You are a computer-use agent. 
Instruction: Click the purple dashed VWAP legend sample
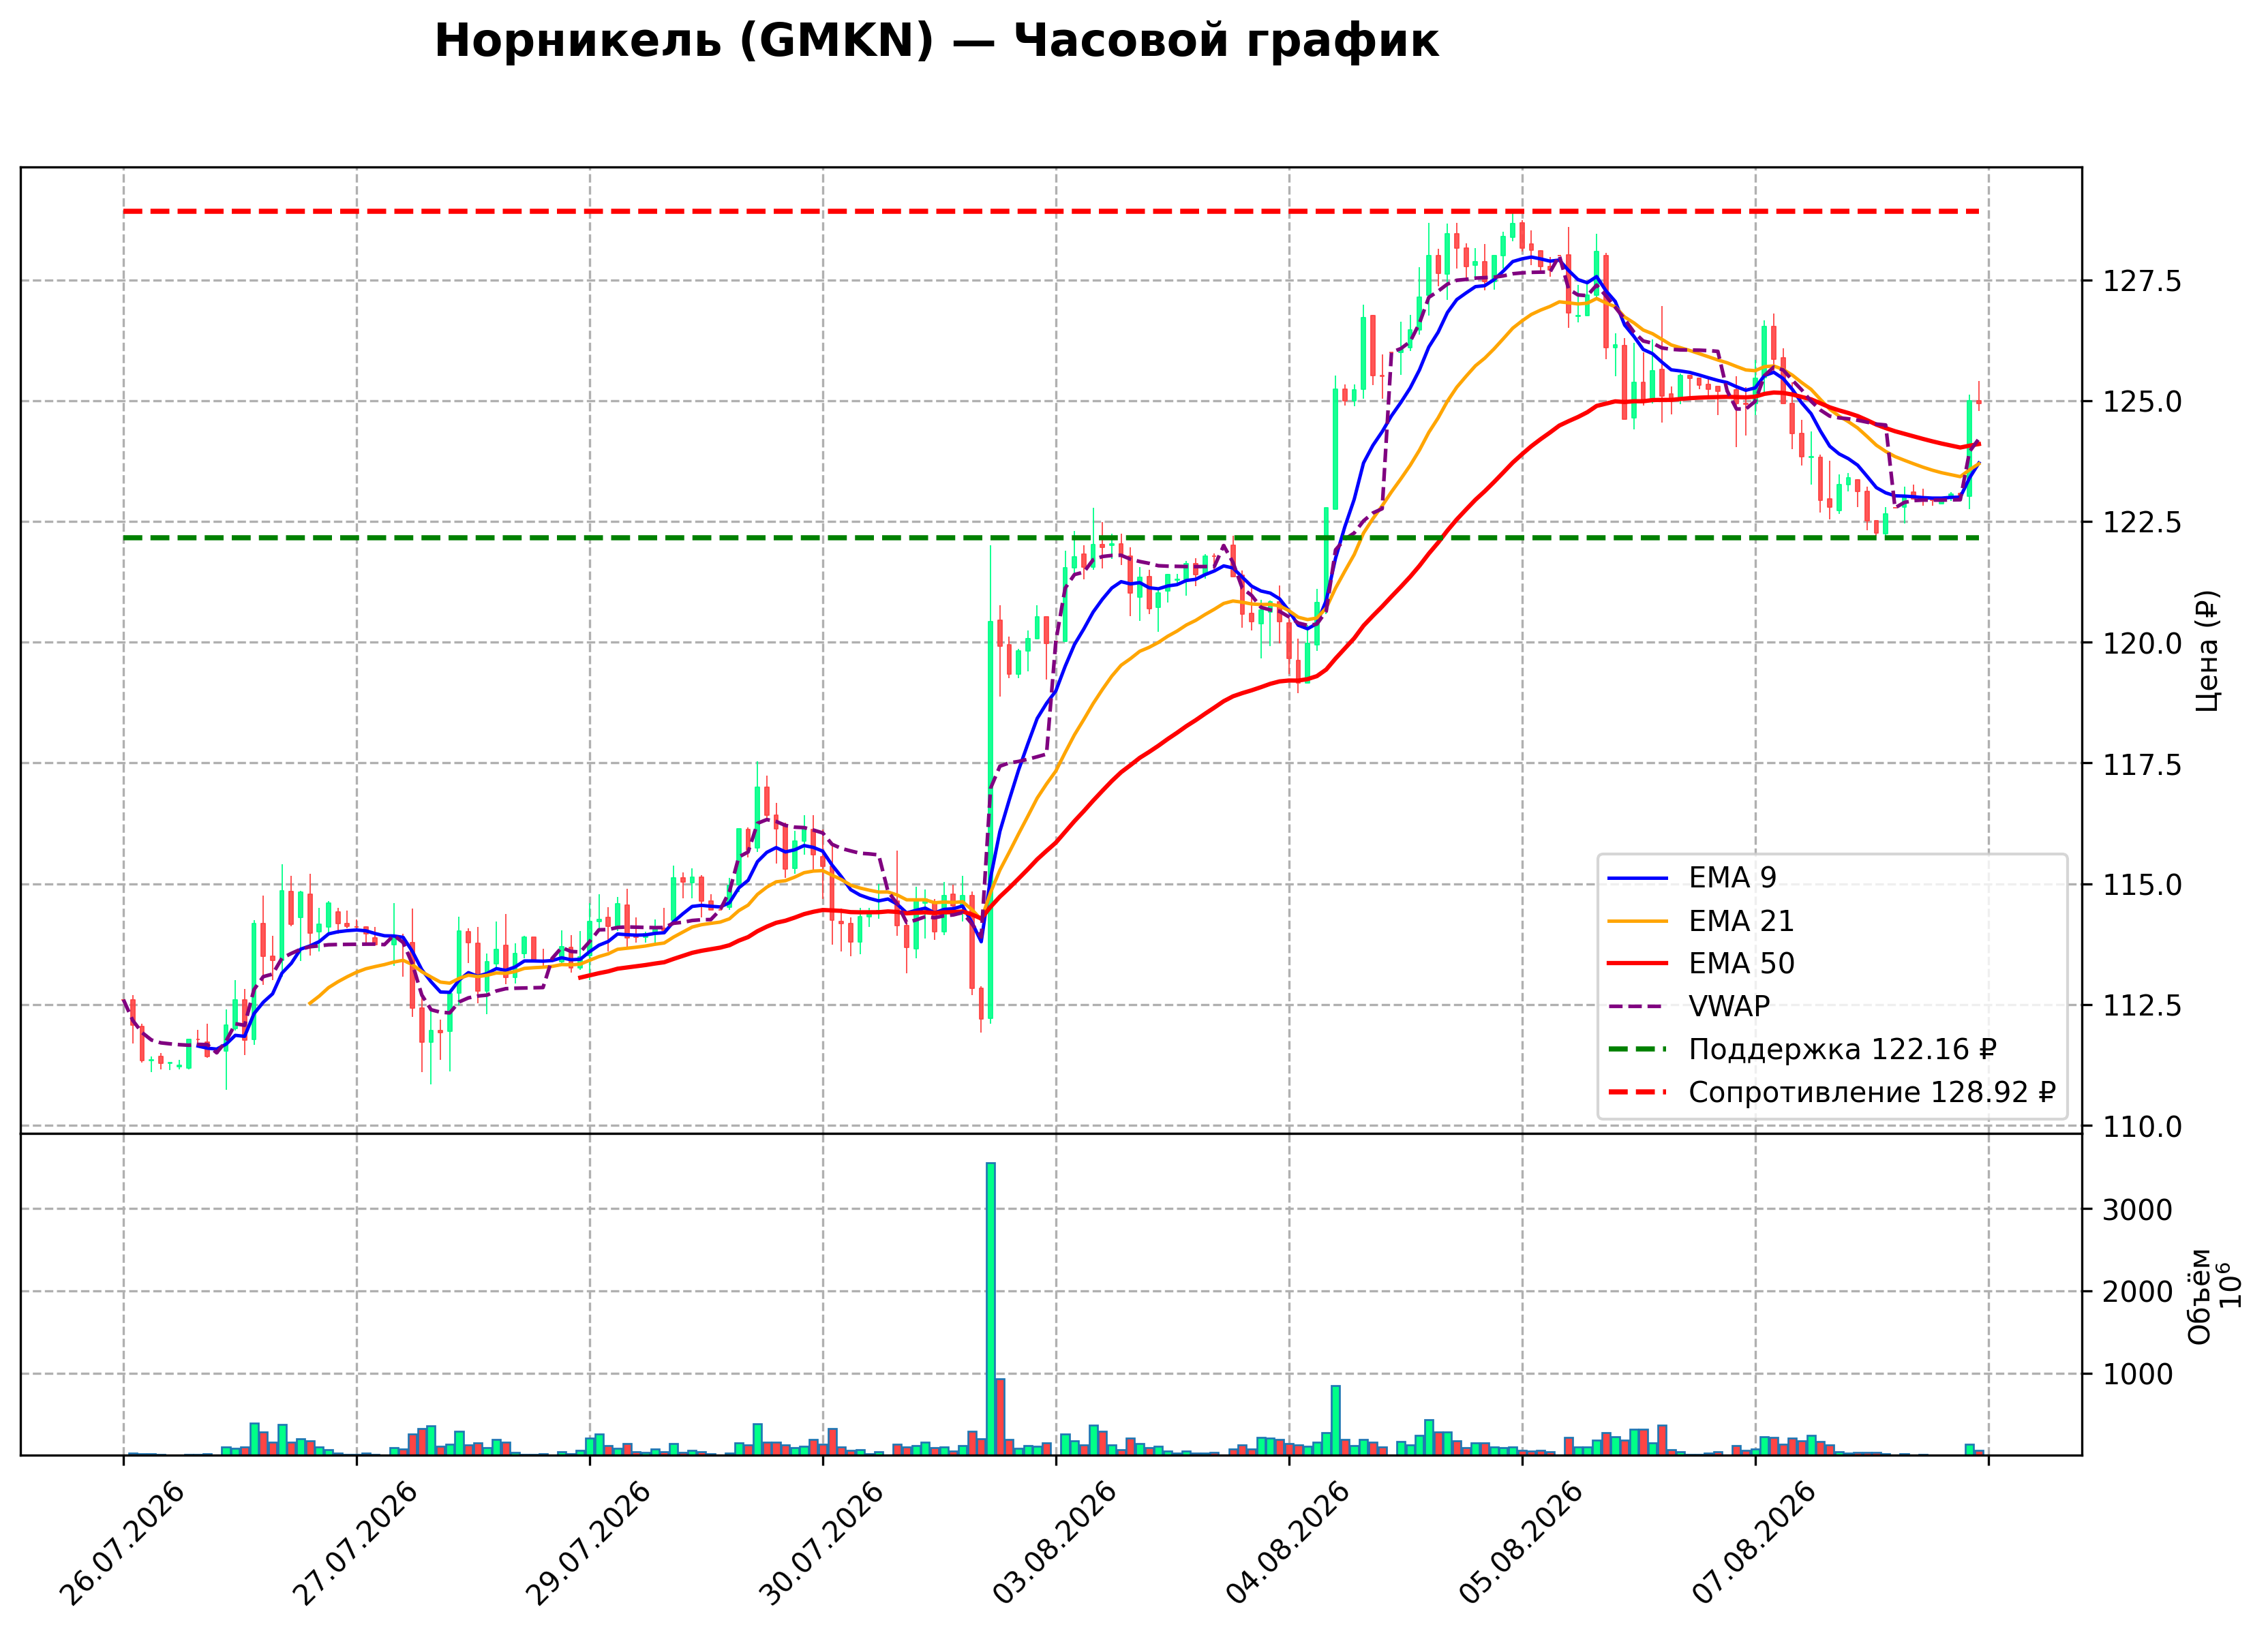click(1638, 1007)
